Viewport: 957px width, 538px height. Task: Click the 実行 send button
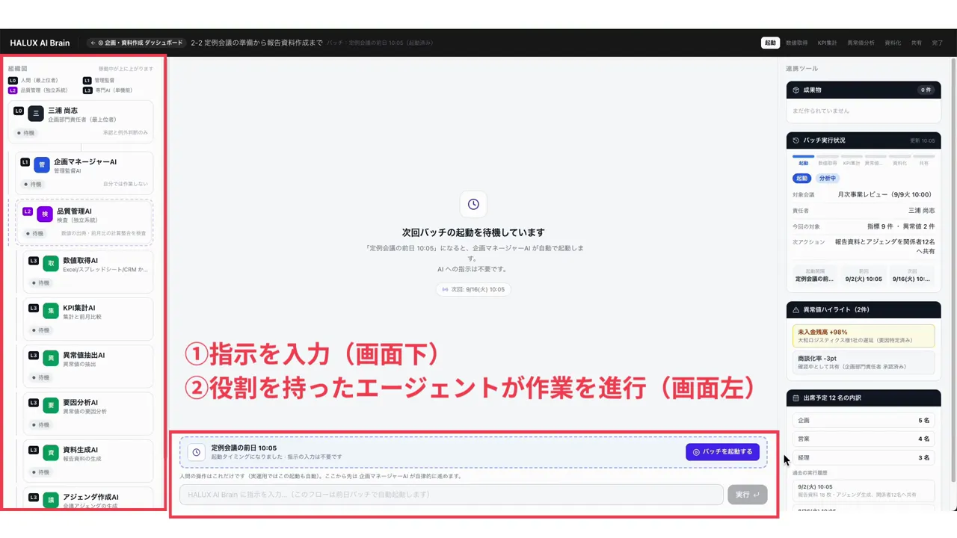click(747, 495)
